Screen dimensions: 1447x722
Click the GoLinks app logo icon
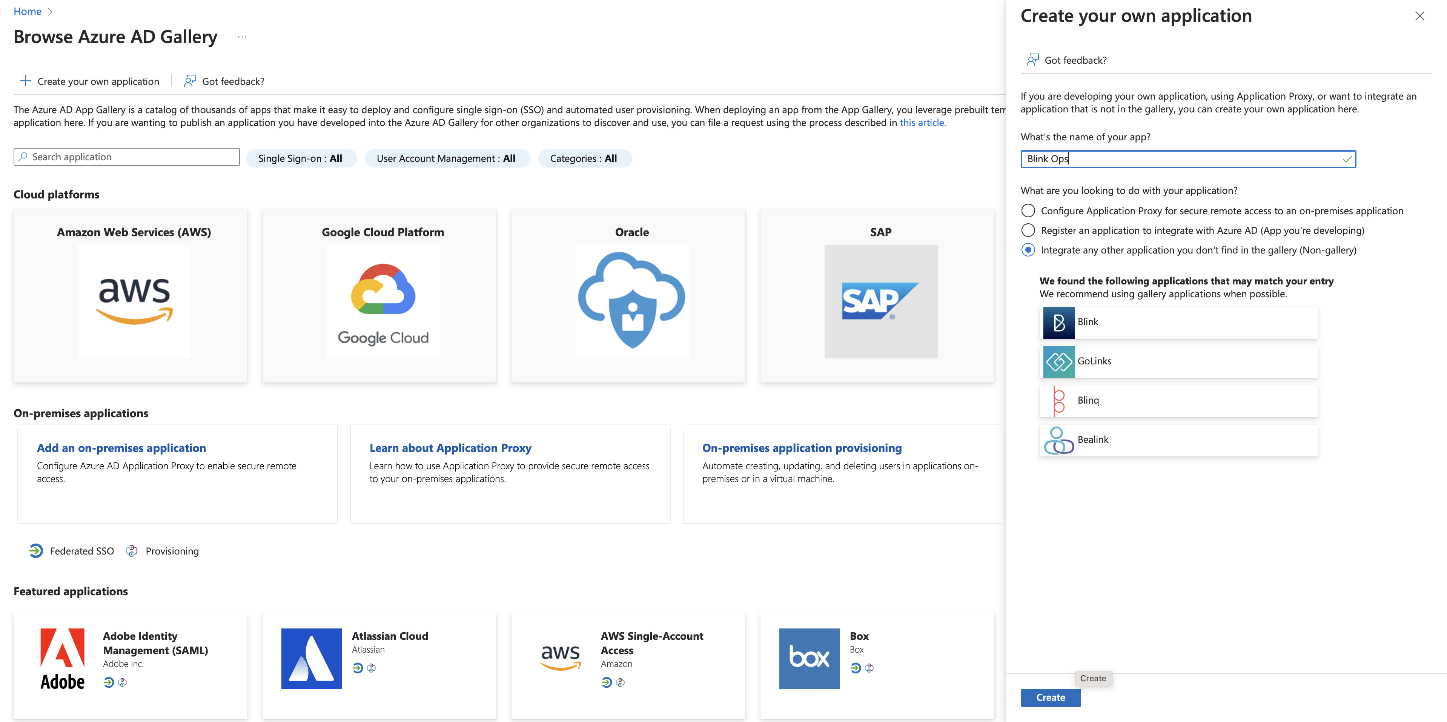1059,362
